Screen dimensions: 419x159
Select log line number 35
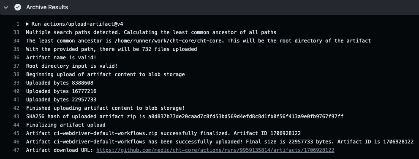(16, 49)
